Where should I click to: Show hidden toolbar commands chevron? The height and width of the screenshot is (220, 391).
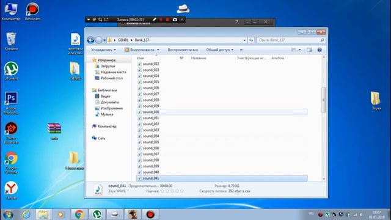tap(241, 50)
